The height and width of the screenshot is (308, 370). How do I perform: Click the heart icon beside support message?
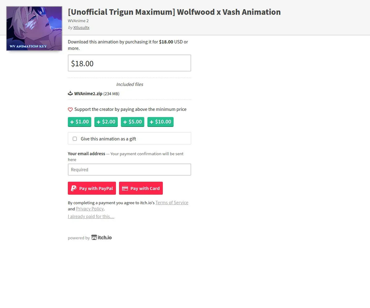coord(70,109)
